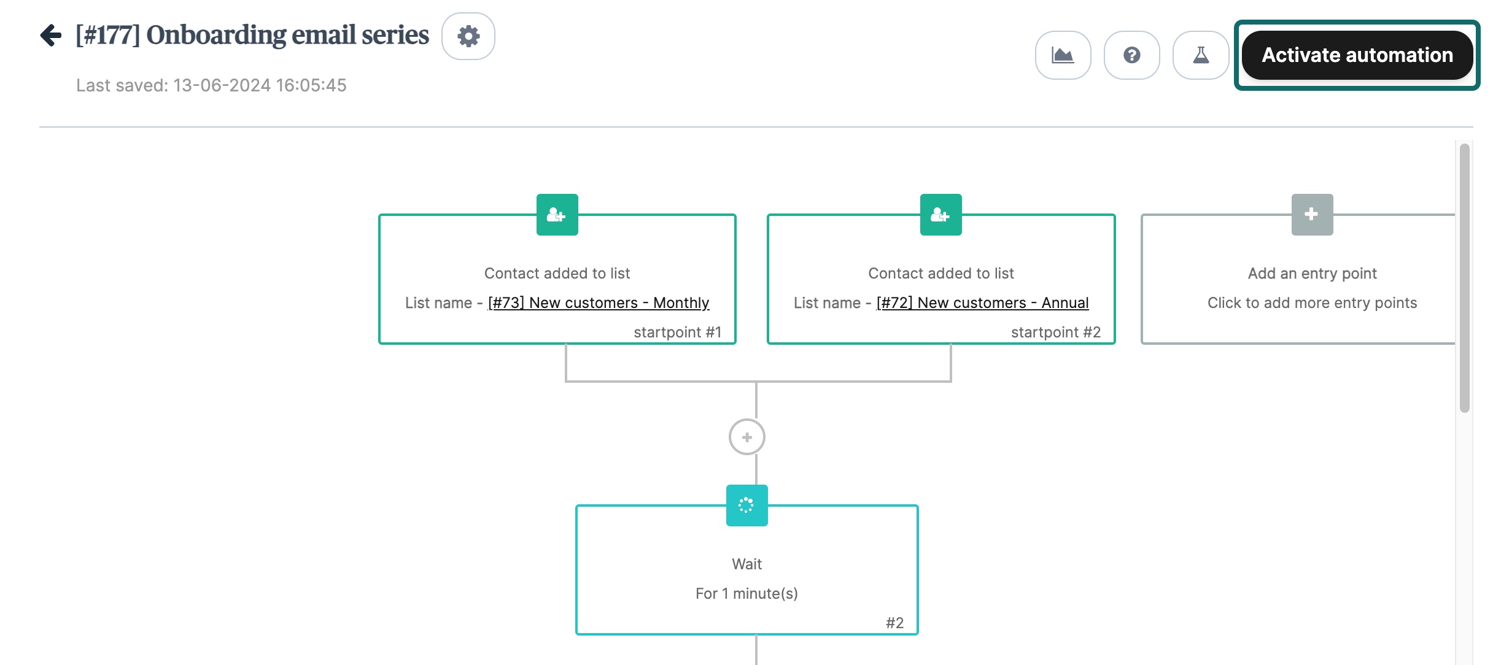Screen dimensions: 1493x665
Task: Click startpoint #1 contact-added icon
Action: 557,215
